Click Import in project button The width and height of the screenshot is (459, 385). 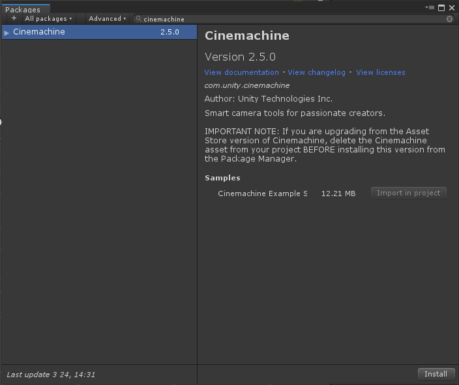point(409,193)
